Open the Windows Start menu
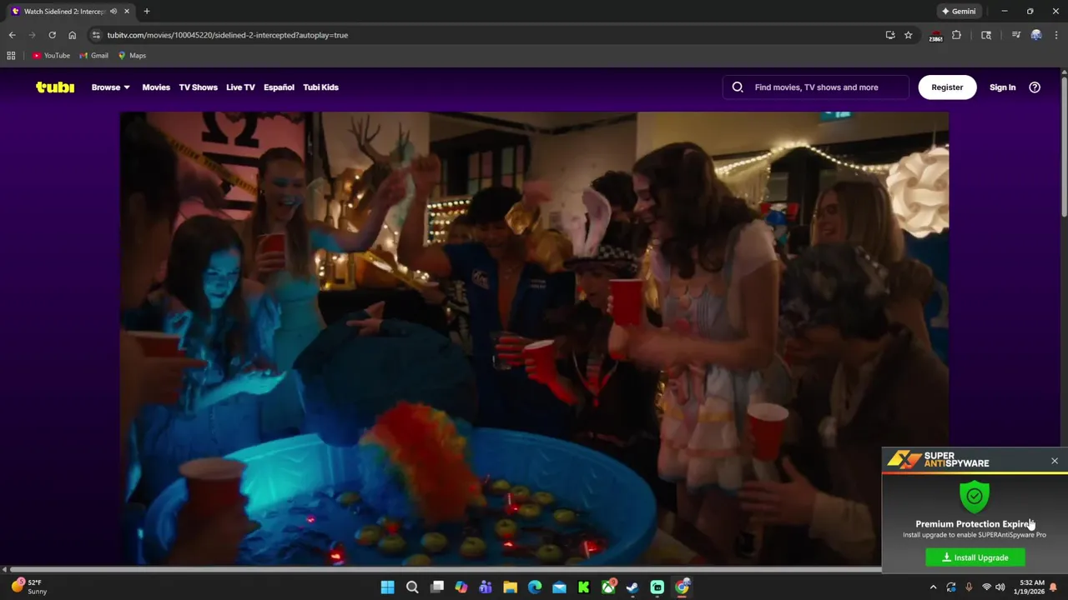1068x600 pixels. tap(387, 587)
